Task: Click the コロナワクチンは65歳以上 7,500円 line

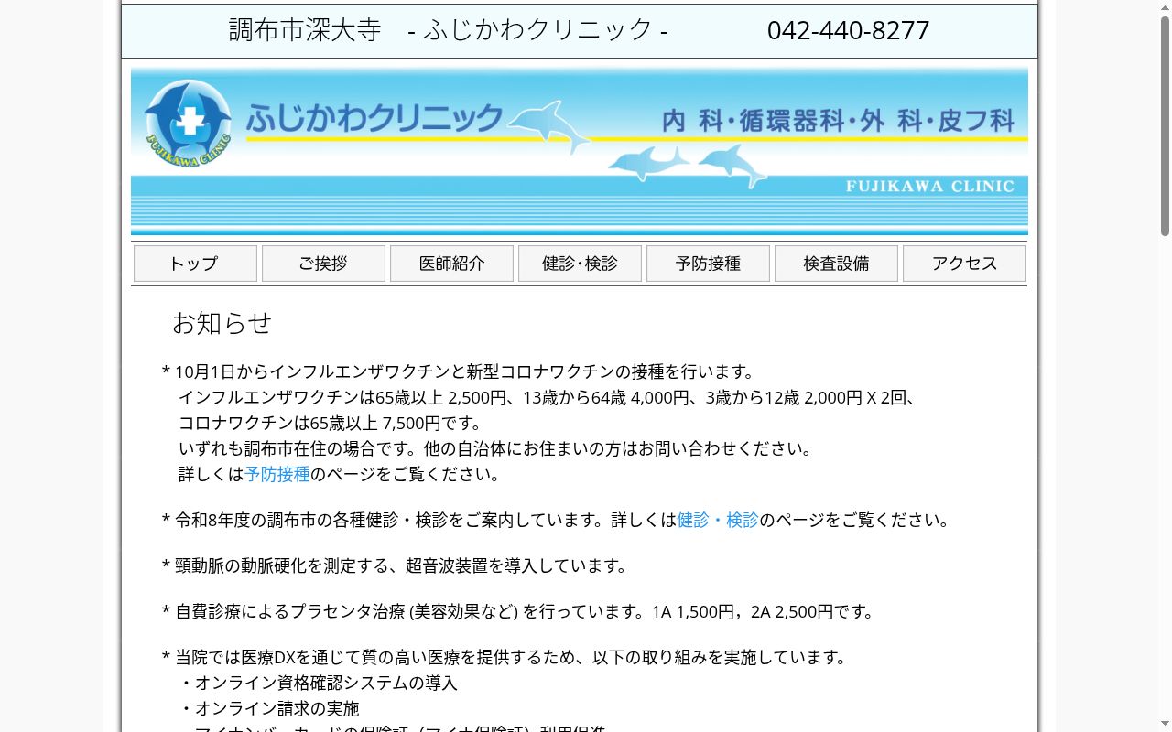Action: click(x=331, y=423)
